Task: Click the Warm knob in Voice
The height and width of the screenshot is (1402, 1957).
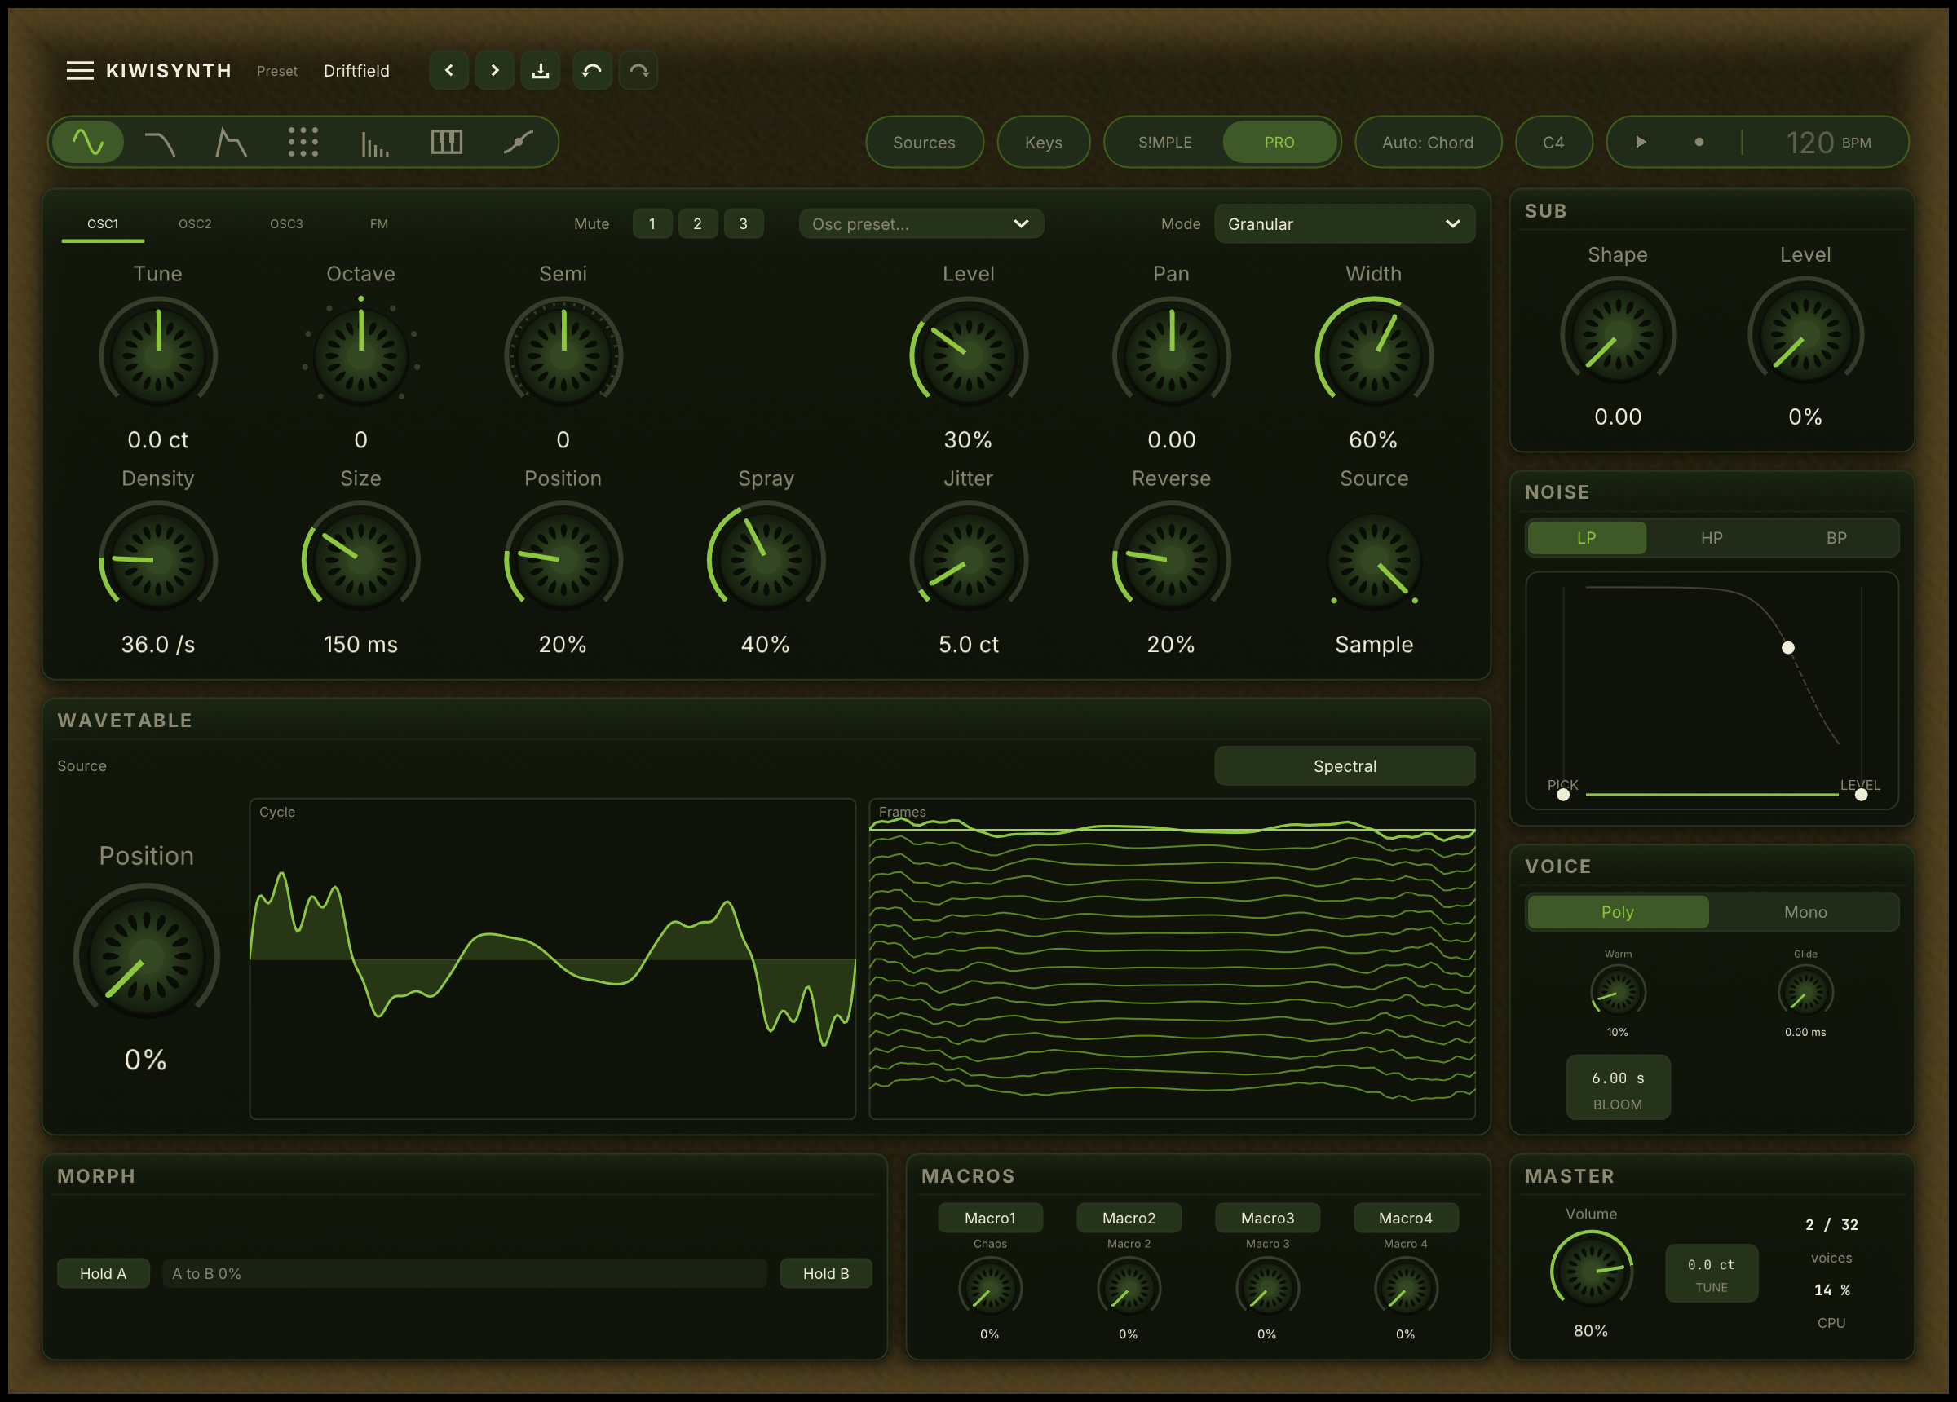Action: 1618,992
